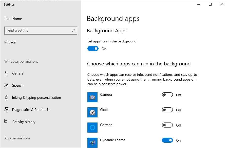
Task: Enable Clock background toggle
Action: click(167, 110)
